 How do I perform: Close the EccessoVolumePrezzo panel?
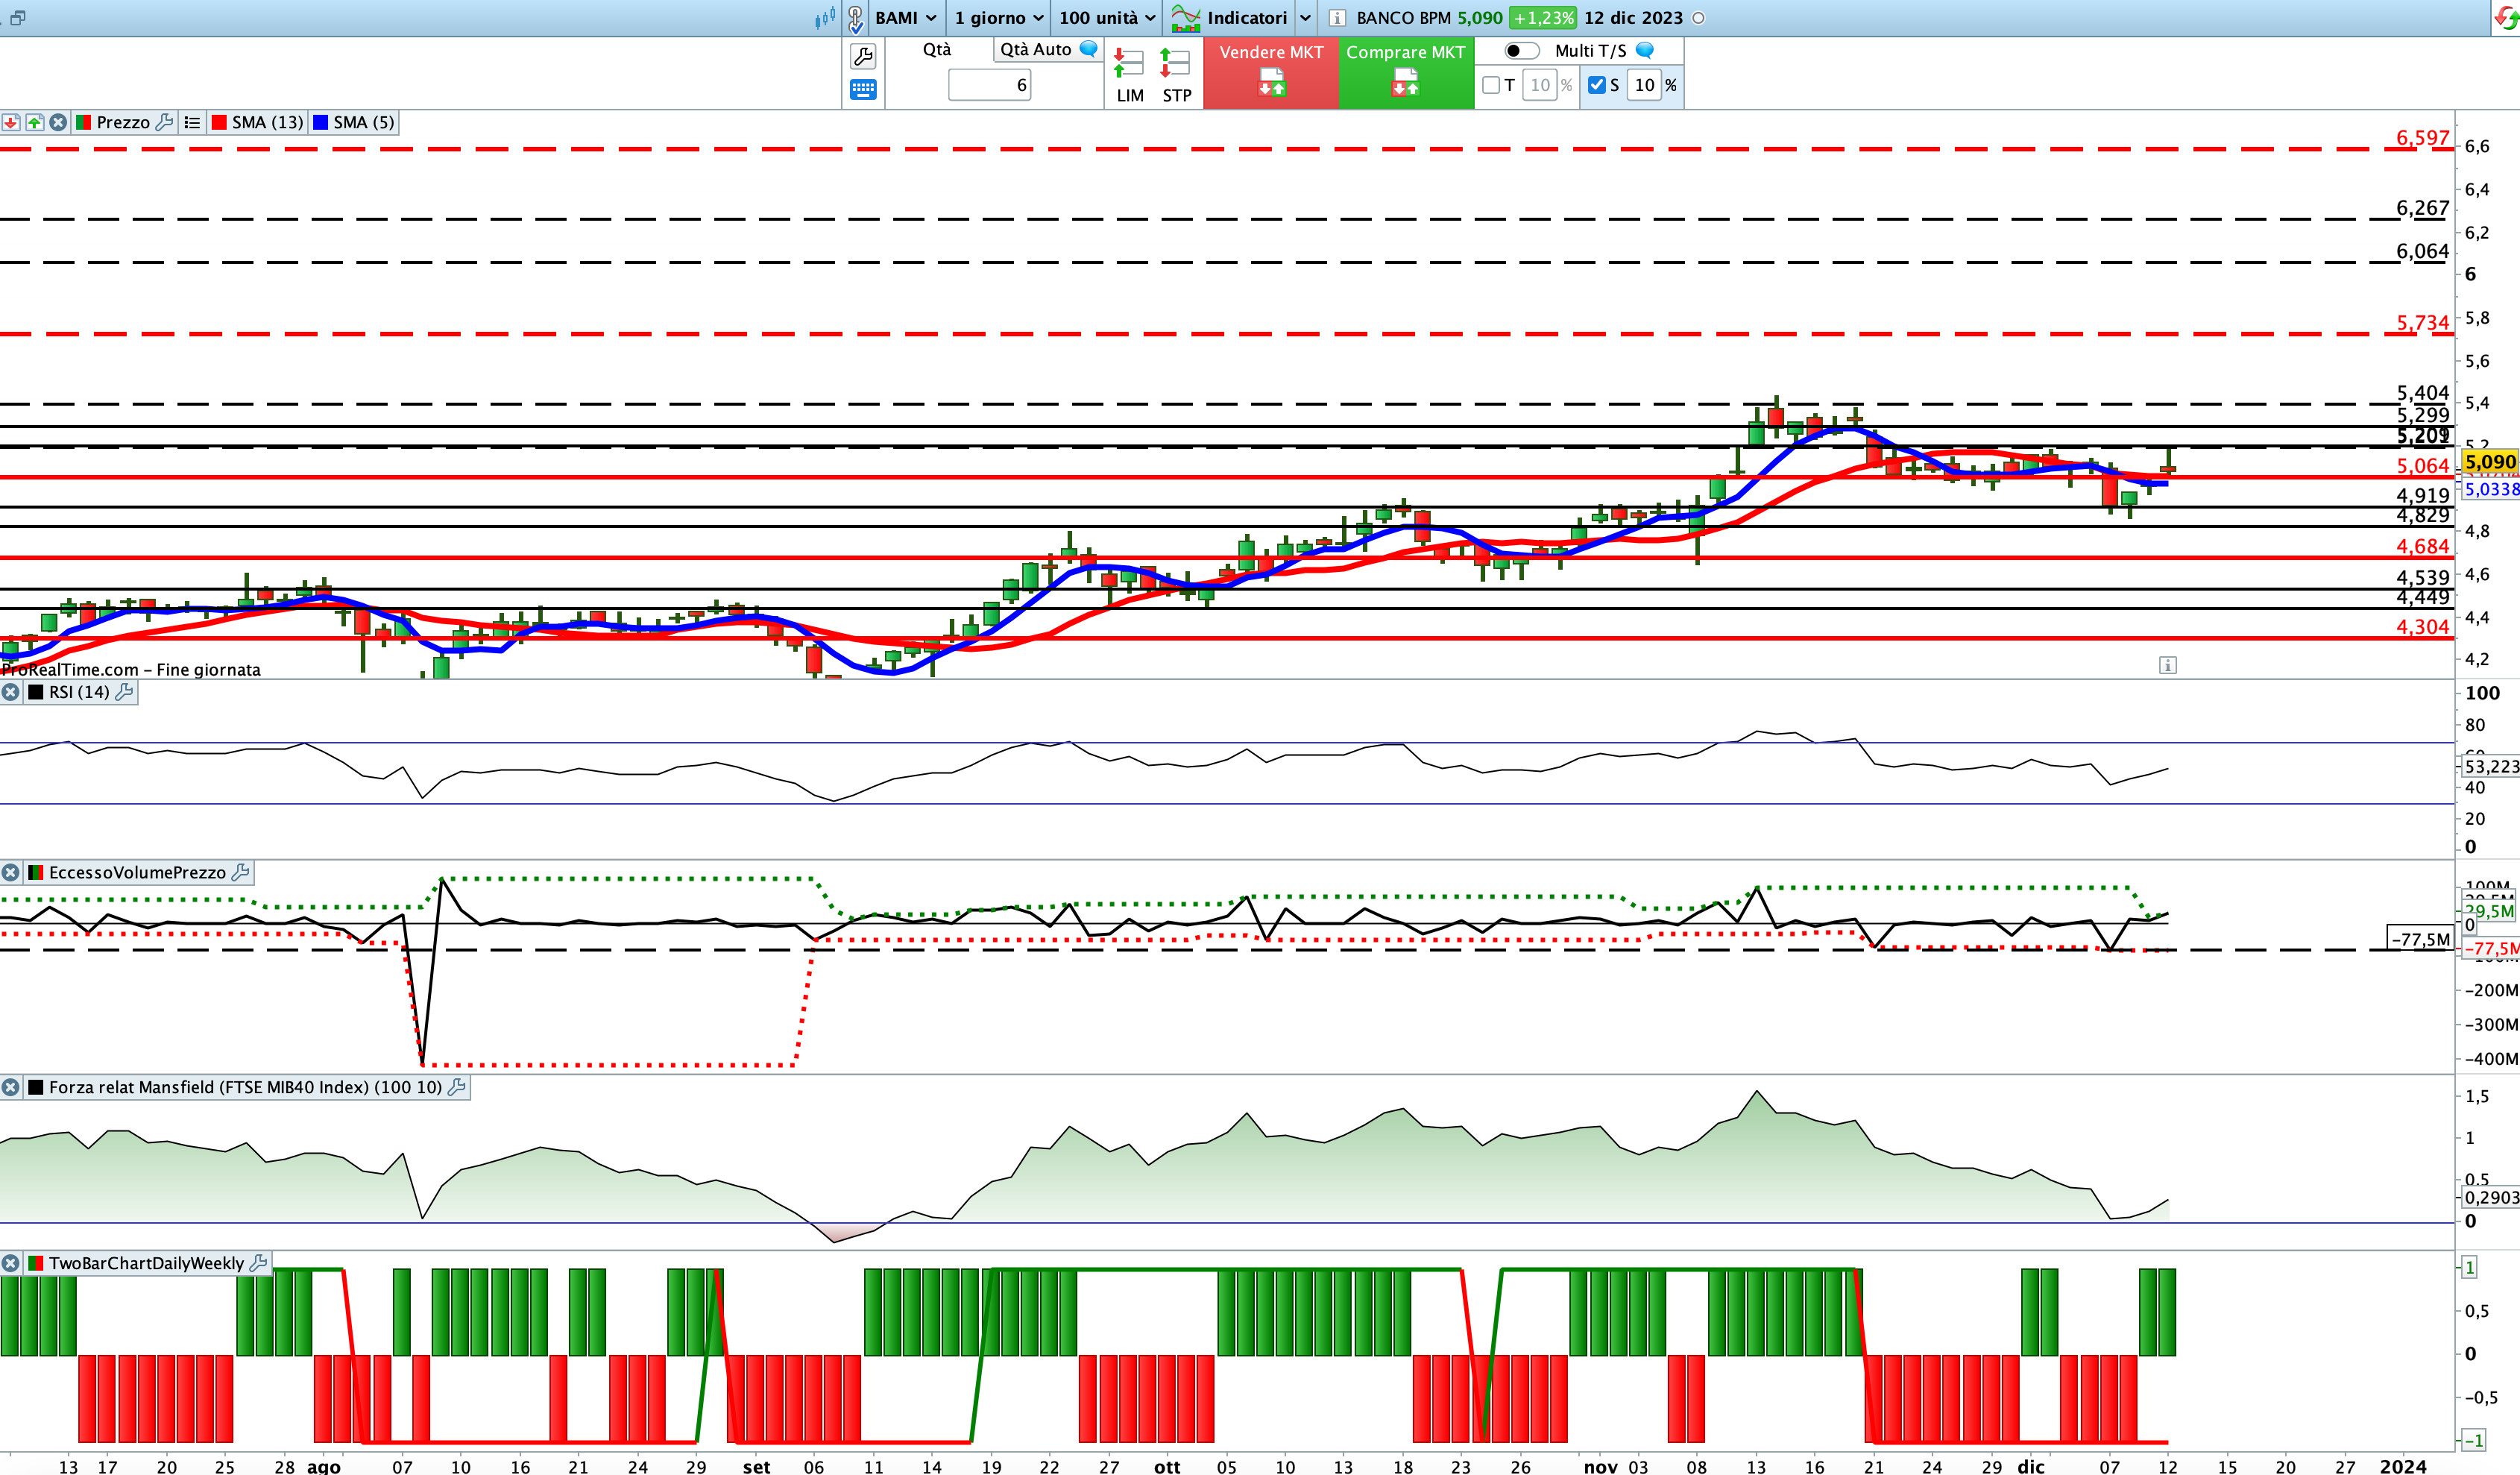coord(10,872)
